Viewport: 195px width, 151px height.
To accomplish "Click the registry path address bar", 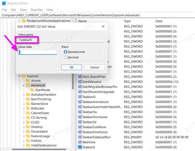I will (97, 15).
